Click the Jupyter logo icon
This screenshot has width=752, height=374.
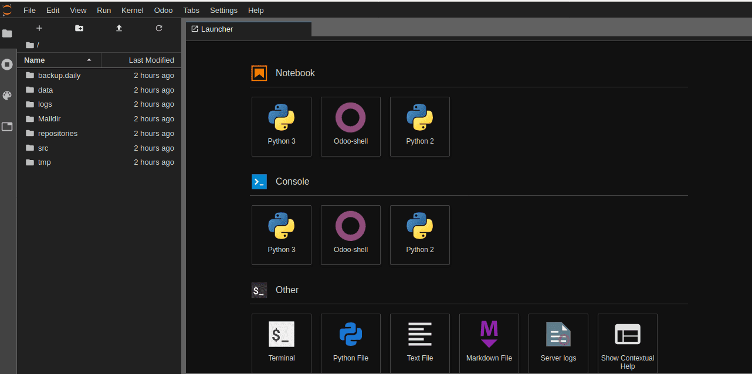[x=7, y=10]
